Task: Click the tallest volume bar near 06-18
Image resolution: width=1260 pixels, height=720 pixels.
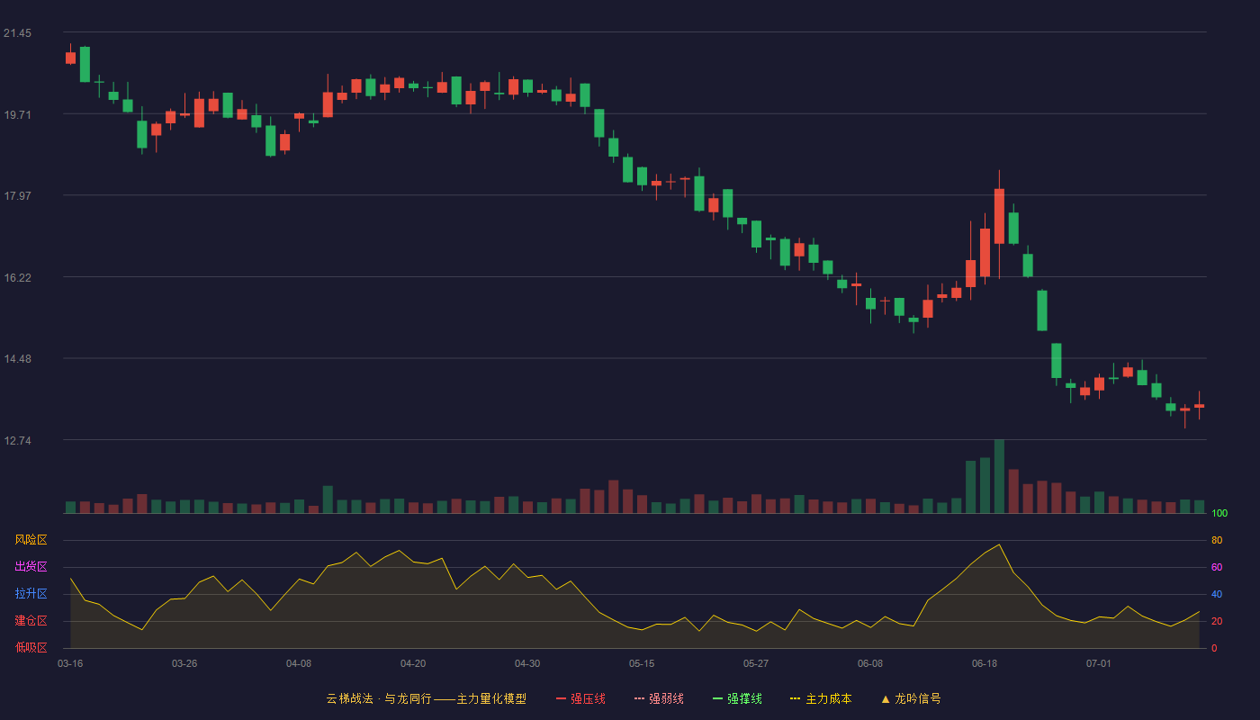Action: (x=999, y=476)
